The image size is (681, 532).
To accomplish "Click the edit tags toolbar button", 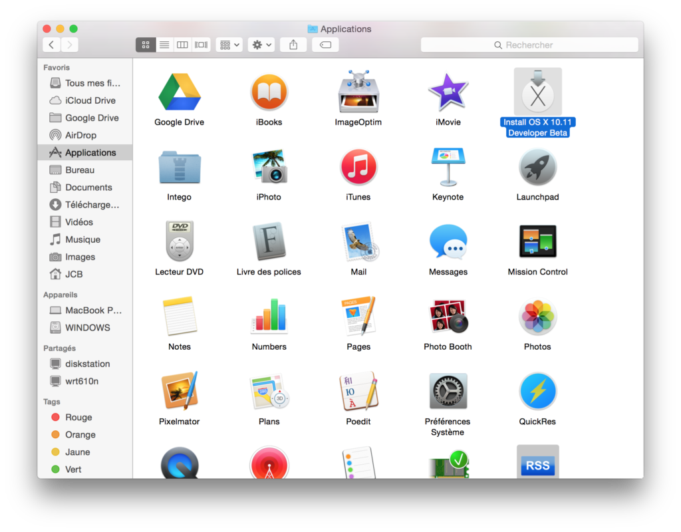I will coord(325,45).
